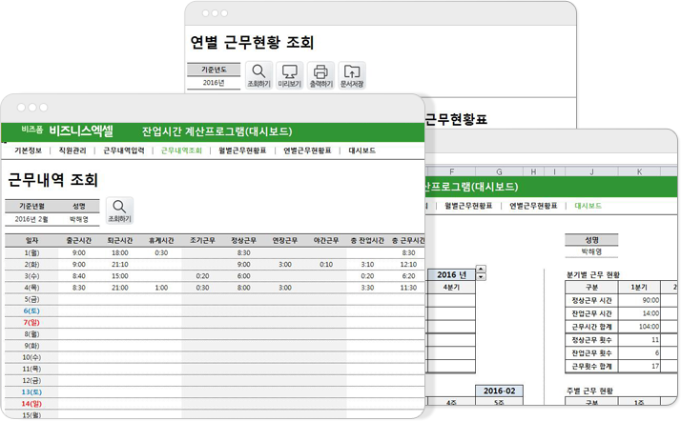Switch to 대시보드 tab in front window
The image size is (681, 421).
361,150
